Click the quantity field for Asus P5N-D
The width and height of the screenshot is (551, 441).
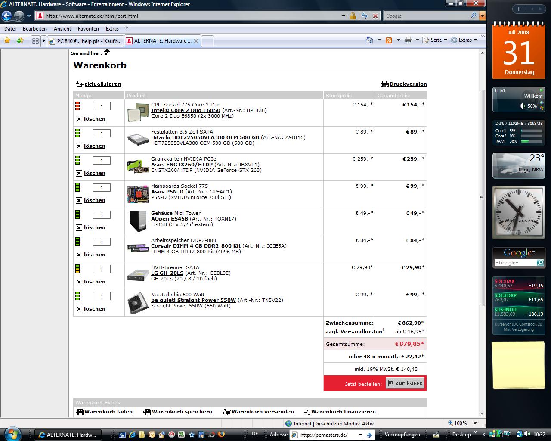102,188
